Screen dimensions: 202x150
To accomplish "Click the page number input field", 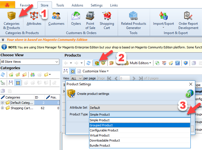I will click(125, 78).
